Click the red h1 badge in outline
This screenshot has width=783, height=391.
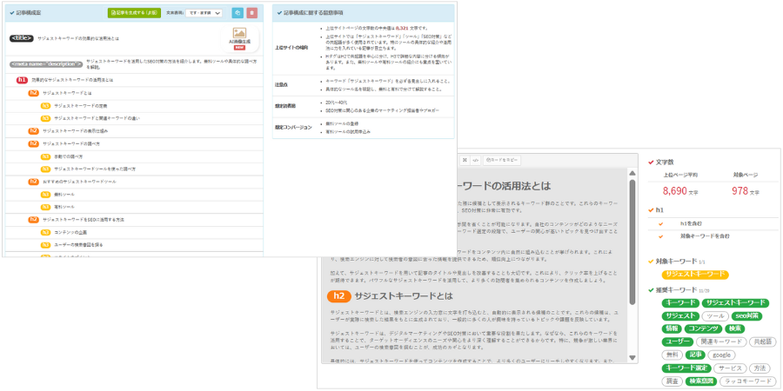coord(22,80)
